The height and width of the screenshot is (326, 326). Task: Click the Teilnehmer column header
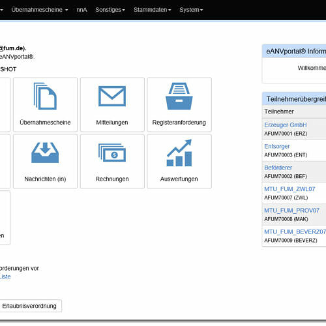[279, 111]
